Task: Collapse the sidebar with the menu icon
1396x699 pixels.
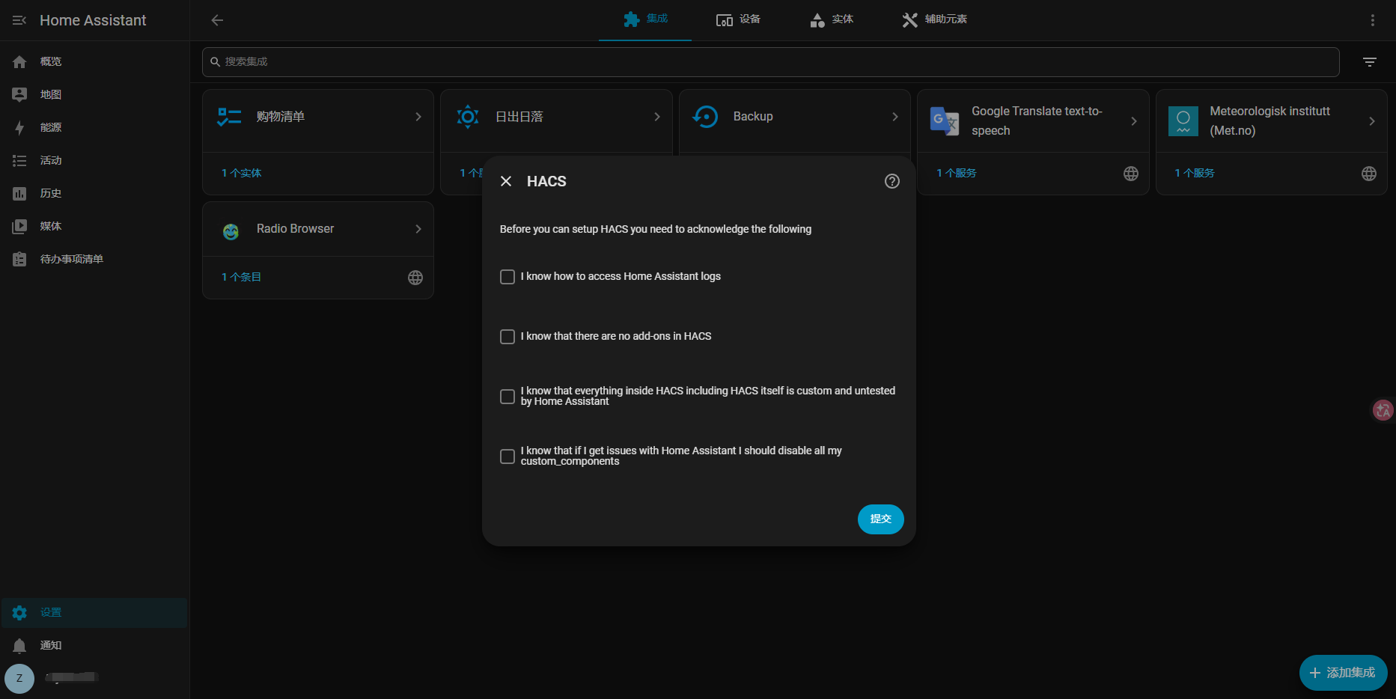Action: click(x=19, y=20)
